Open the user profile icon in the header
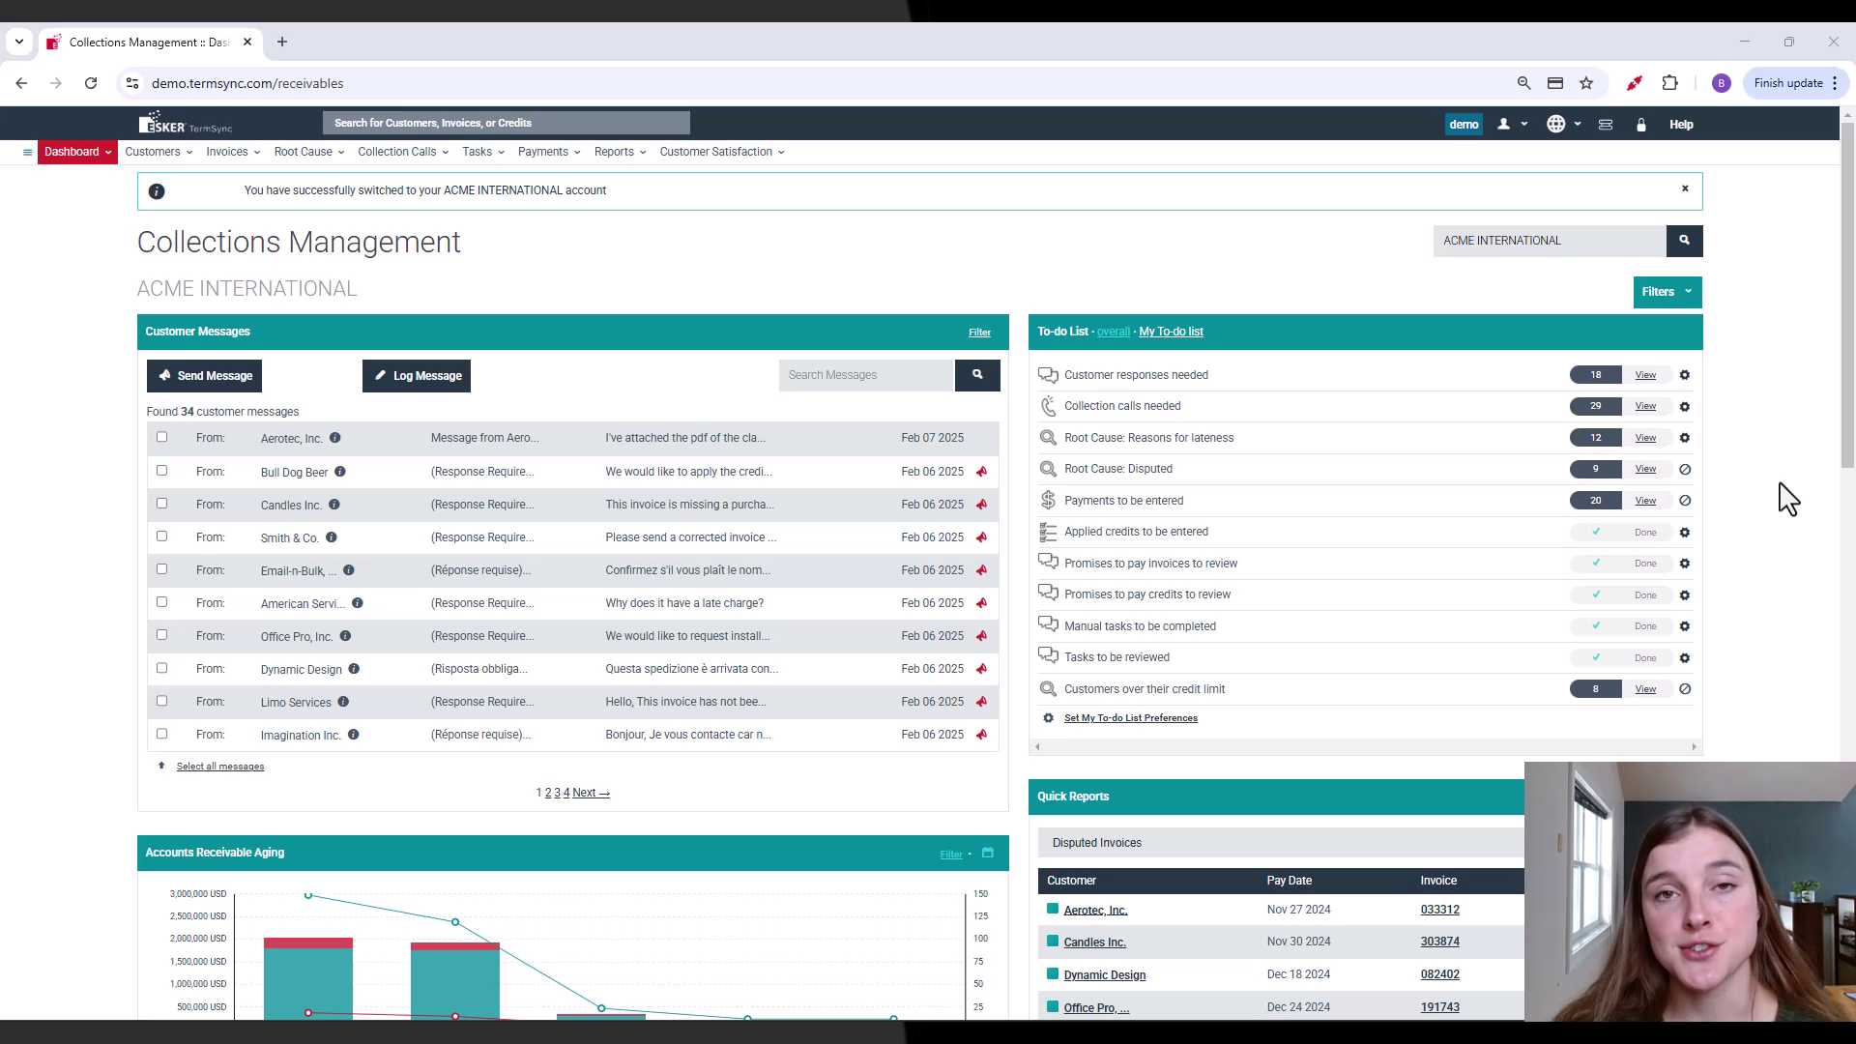The height and width of the screenshot is (1044, 1856). [x=1504, y=124]
